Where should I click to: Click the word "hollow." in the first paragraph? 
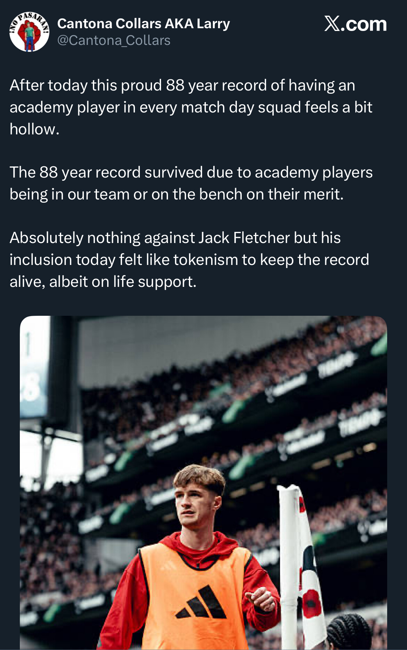34,129
